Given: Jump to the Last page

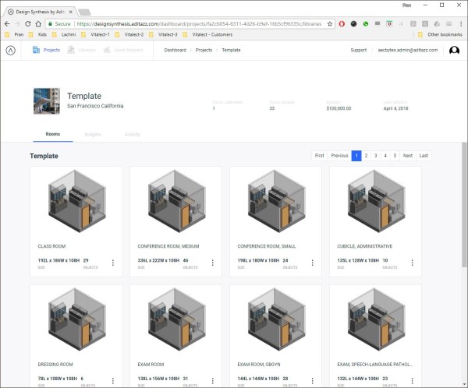Looking at the screenshot, I should tap(424, 156).
